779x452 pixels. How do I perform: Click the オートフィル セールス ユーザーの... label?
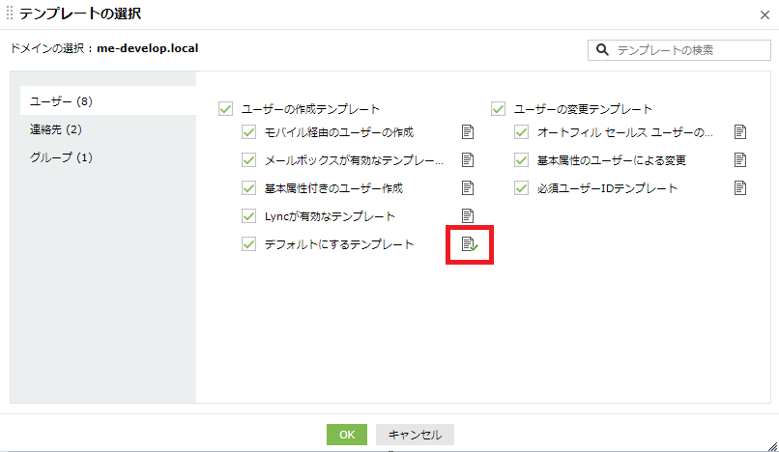[625, 132]
